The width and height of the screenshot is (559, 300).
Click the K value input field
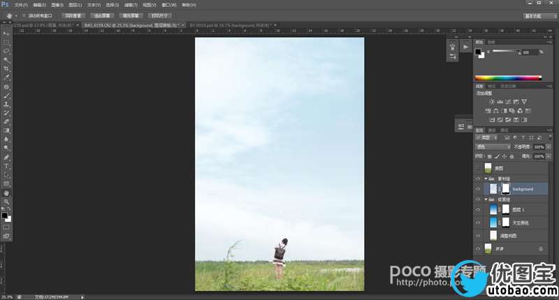[x=529, y=52]
